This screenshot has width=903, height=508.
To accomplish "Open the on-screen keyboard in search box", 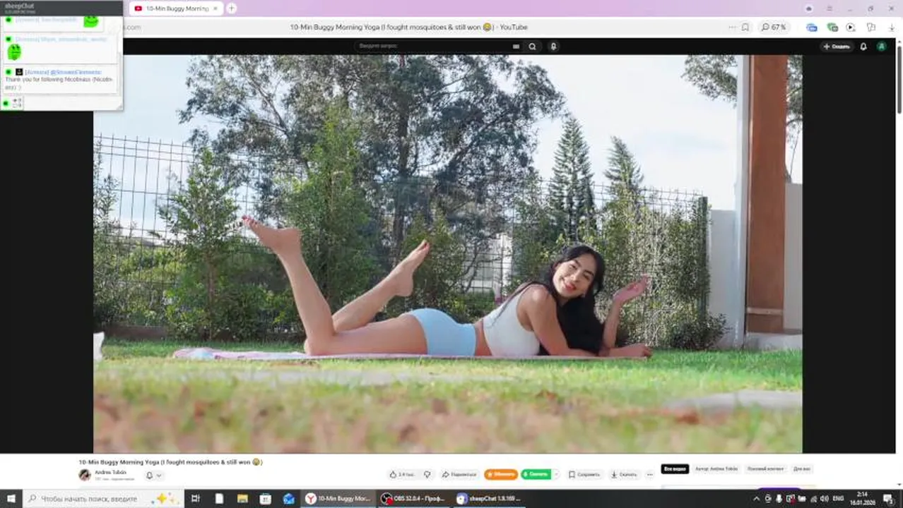I will pos(516,47).
